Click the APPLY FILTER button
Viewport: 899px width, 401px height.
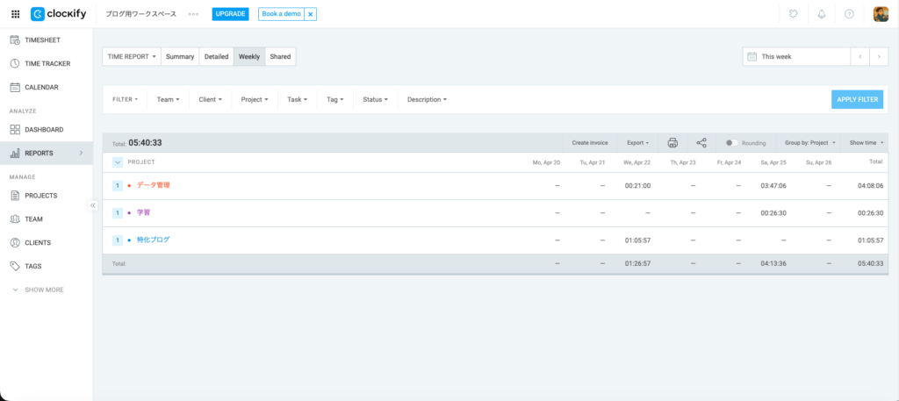(x=857, y=99)
